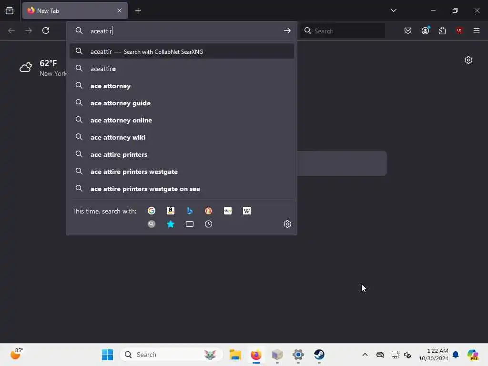Open the Windows Start menu
The width and height of the screenshot is (488, 366).
(107, 355)
